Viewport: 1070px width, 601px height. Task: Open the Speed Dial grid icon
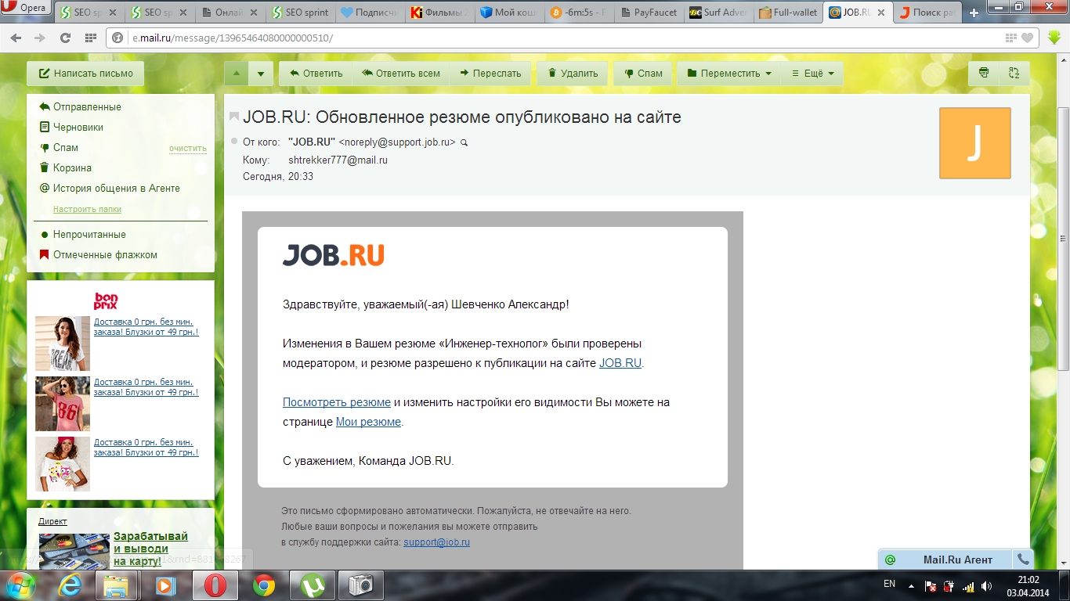[89, 38]
